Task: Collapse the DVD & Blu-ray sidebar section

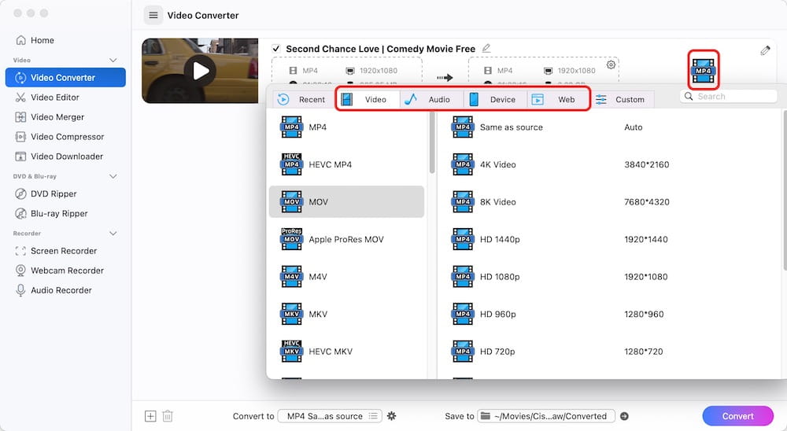Action: [x=113, y=176]
